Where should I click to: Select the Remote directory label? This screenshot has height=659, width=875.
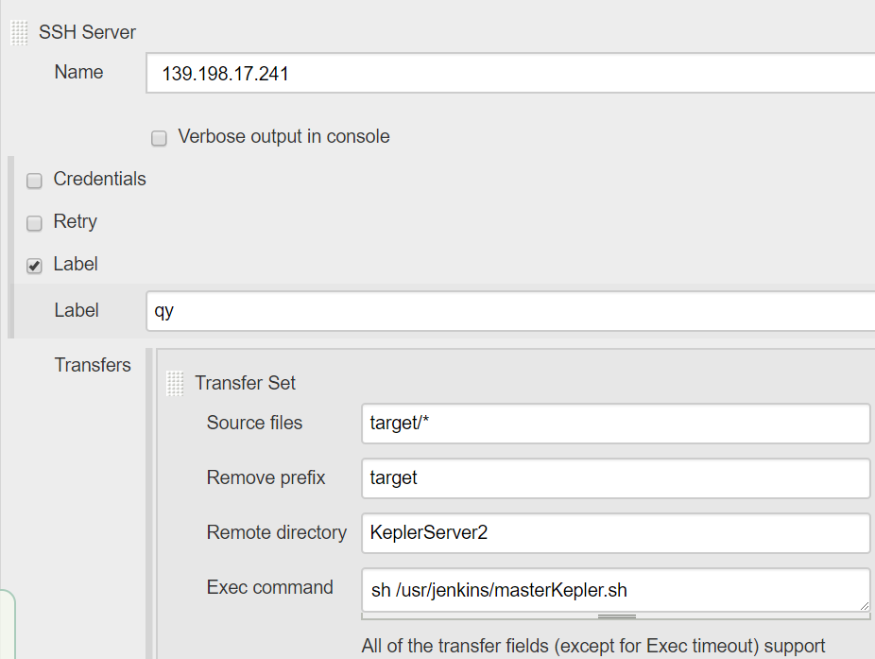tap(276, 532)
